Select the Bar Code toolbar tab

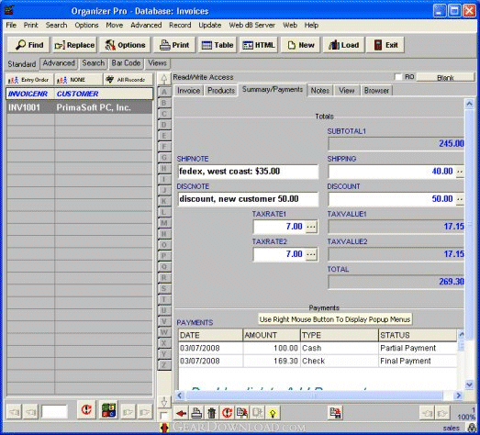[126, 63]
